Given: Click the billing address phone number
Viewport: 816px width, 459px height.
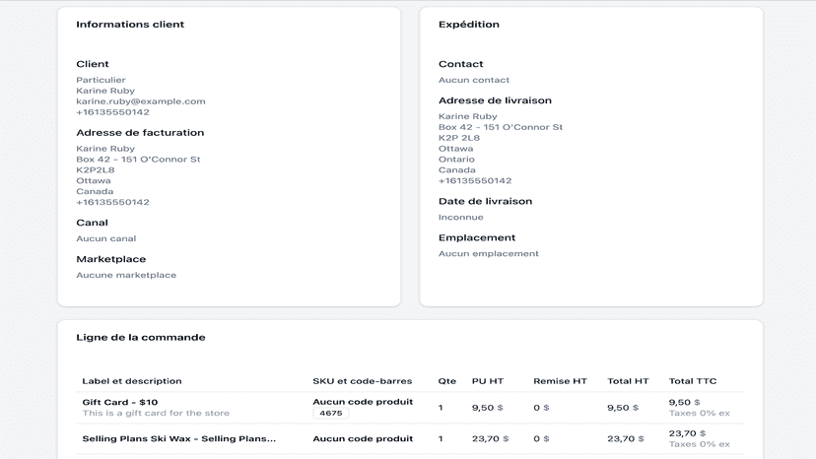Looking at the screenshot, I should pos(112,203).
